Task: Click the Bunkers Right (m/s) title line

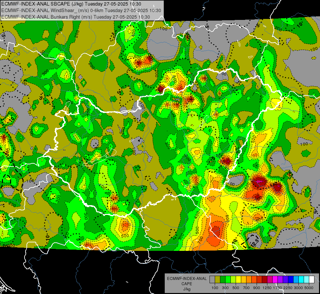Action: (x=76, y=17)
